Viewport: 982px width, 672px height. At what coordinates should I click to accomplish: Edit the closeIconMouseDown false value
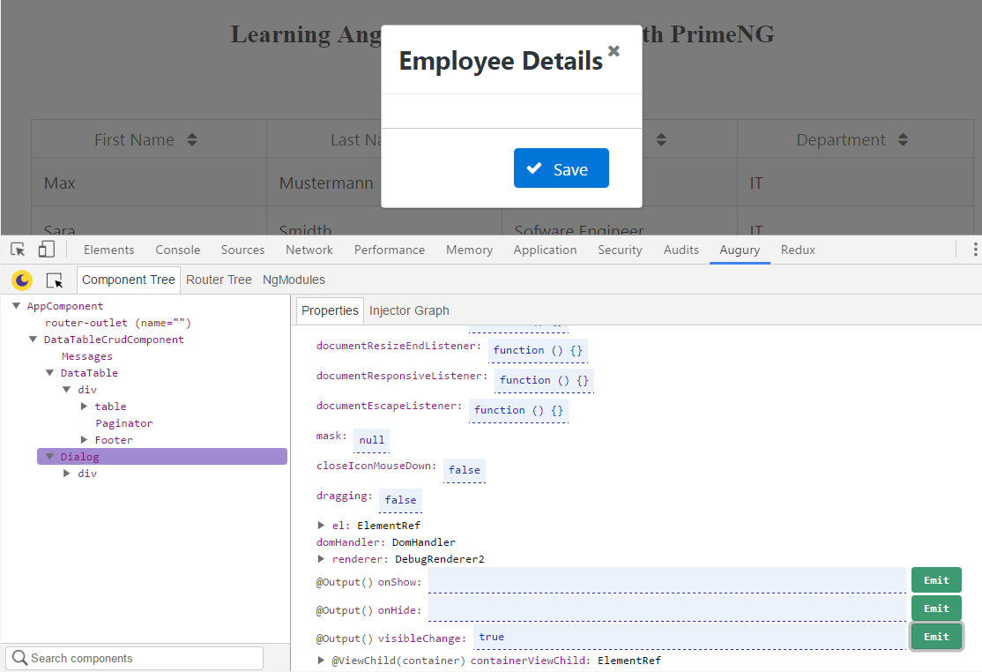464,470
